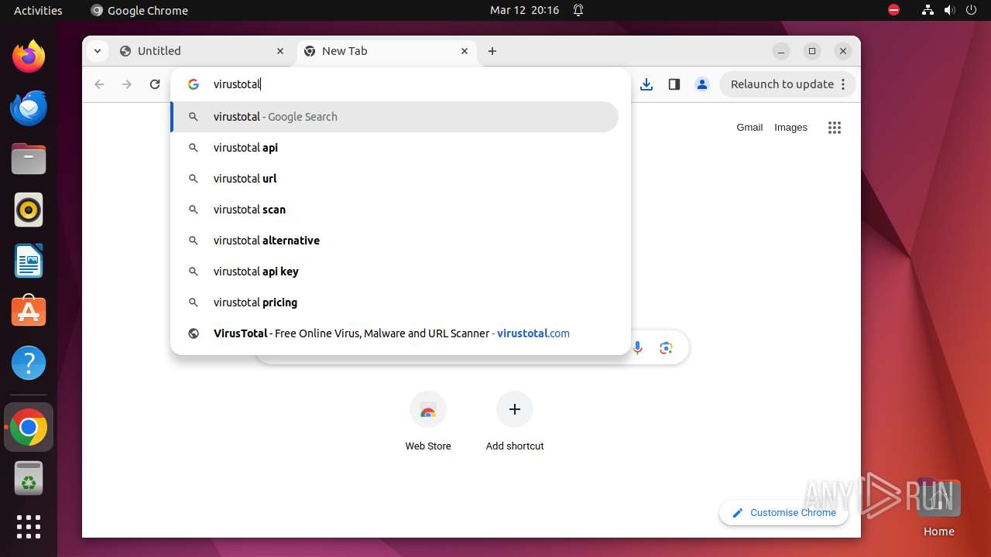Open Chrome downloads icon

646,84
